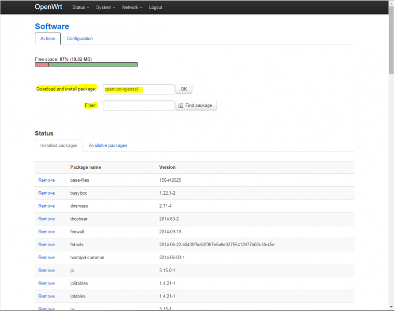Remove the firewall package

point(46,232)
